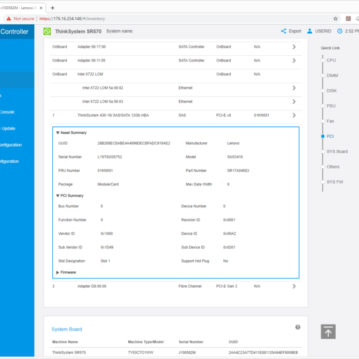Viewport: 359px width, 359px height.
Task: Click the Not secure warning triangle icon
Action: pyautogui.click(x=9, y=19)
